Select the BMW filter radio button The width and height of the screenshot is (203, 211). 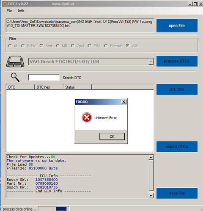point(23,46)
